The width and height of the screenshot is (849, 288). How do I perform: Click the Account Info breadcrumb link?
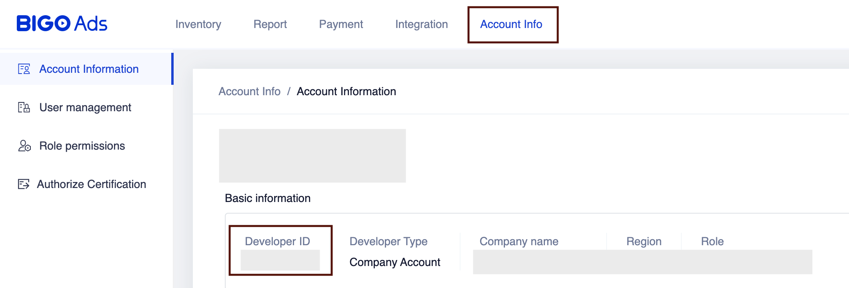(x=249, y=92)
